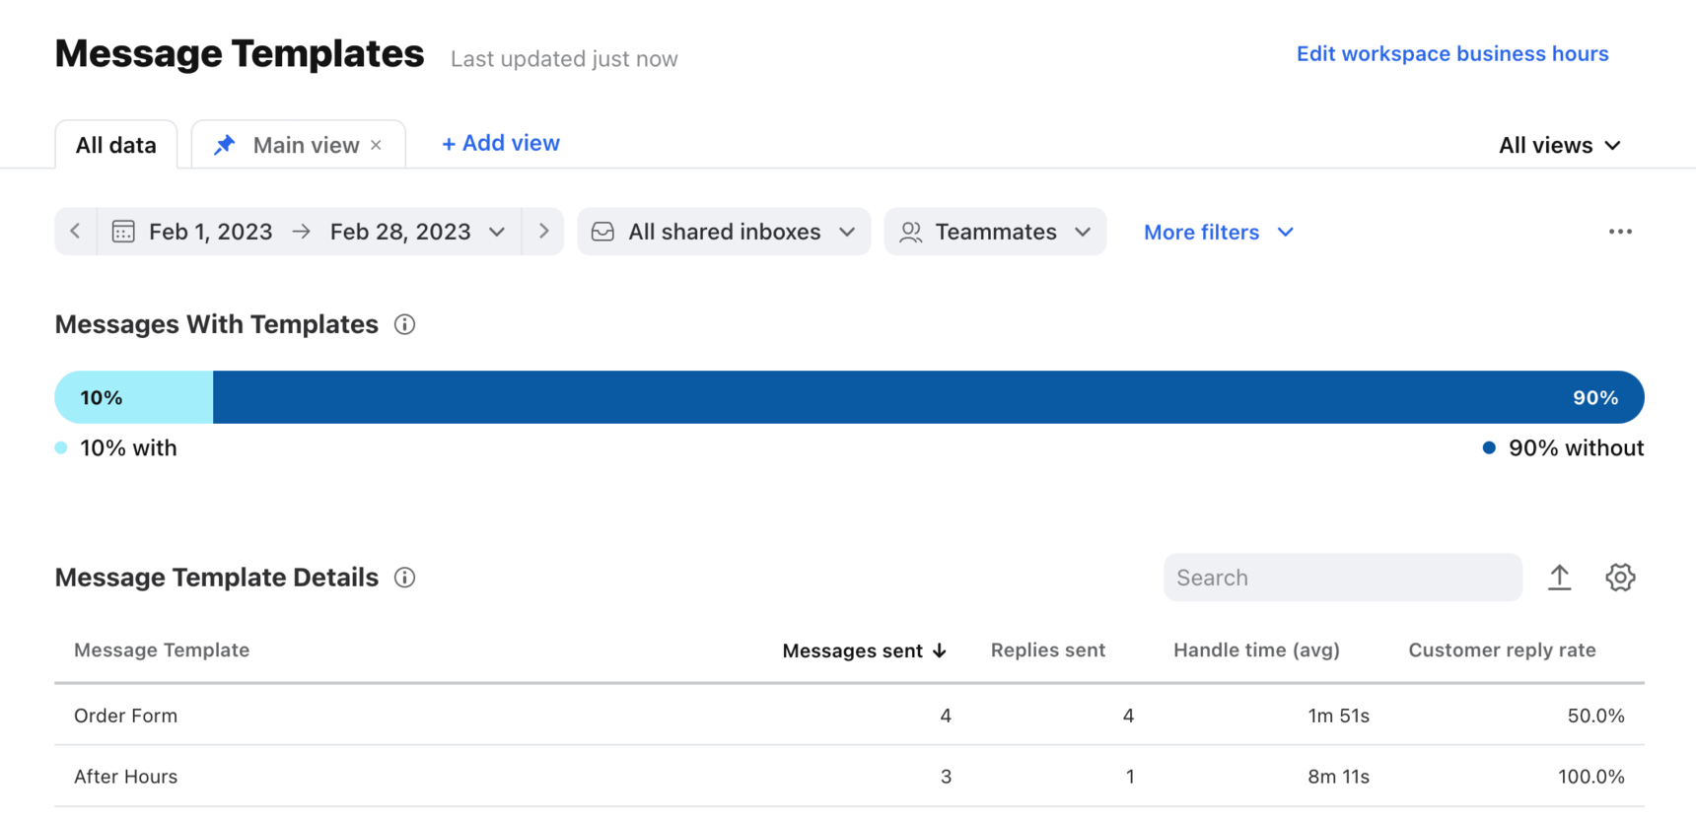Viewport: 1696px width, 820px height.
Task: Click + Add view
Action: 501,143
